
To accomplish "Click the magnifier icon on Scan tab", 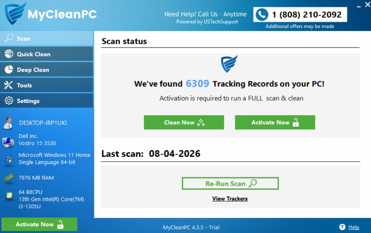I will pyautogui.click(x=9, y=38).
